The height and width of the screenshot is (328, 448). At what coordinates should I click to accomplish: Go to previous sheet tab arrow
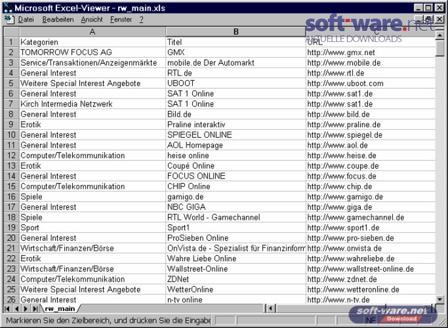[16, 308]
